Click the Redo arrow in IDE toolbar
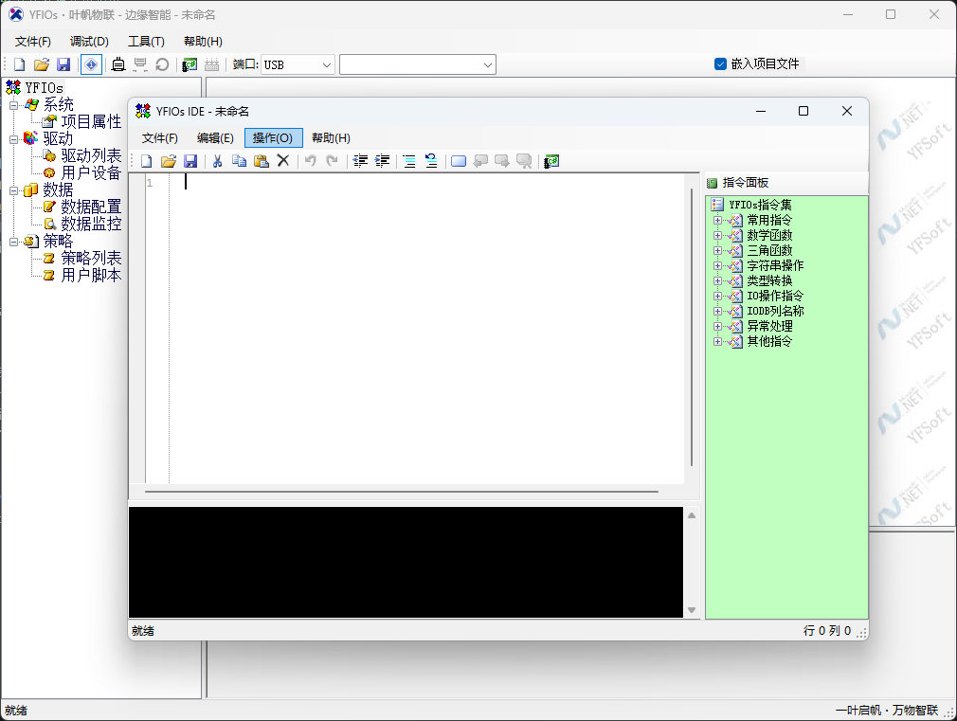 pos(332,161)
